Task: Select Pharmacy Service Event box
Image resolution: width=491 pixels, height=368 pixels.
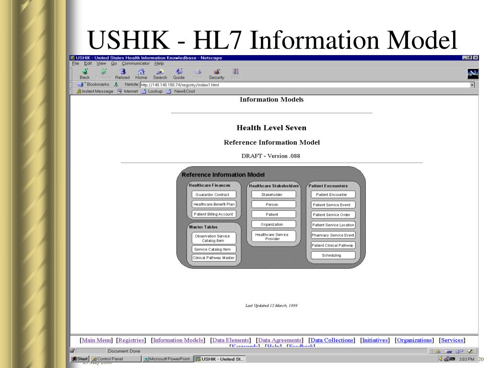Action: click(333, 235)
